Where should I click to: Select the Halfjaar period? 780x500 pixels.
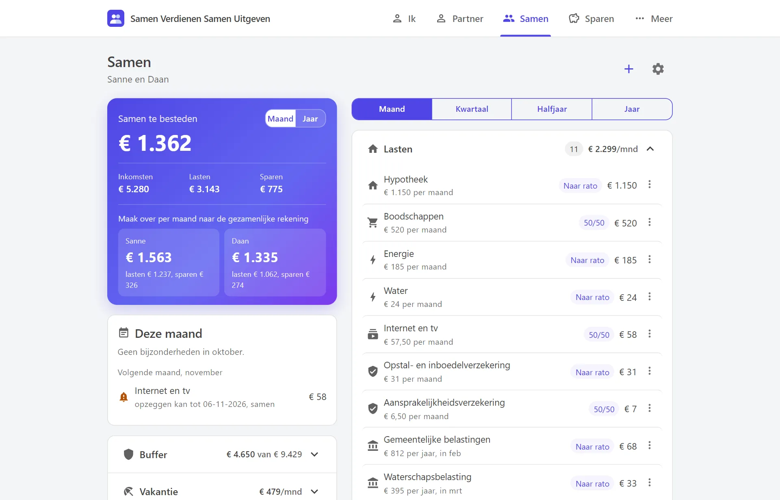tap(552, 109)
